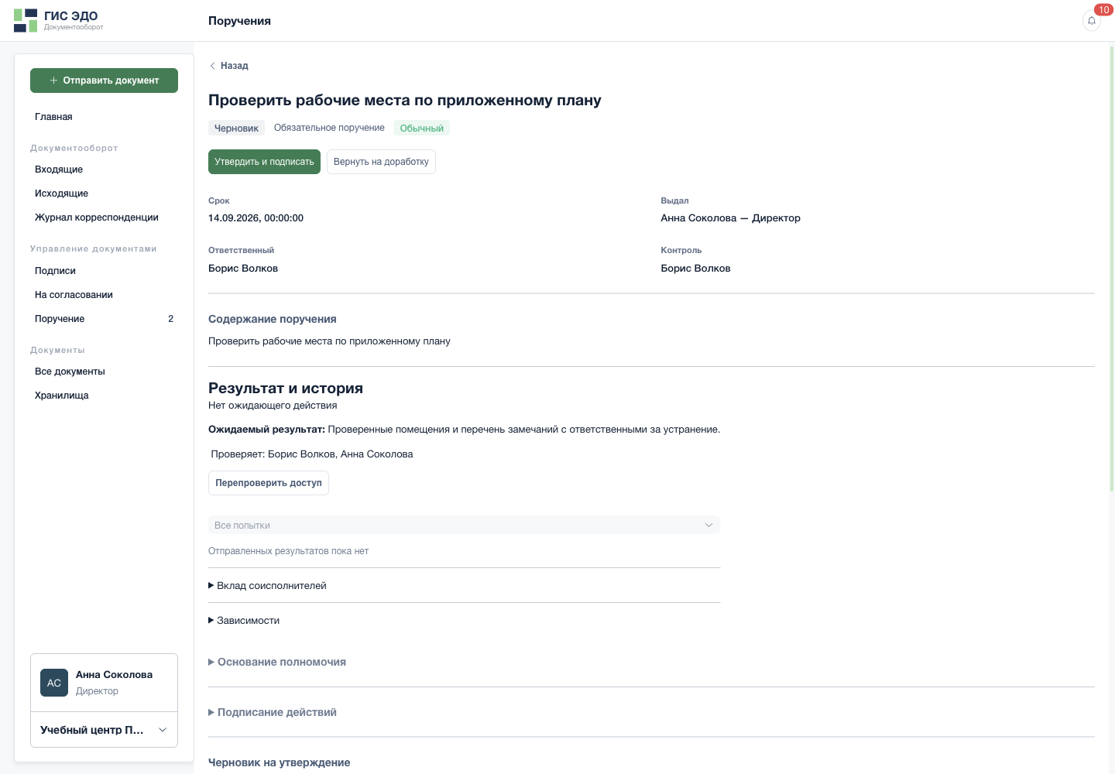Select Поручение sidebar item

(x=104, y=319)
